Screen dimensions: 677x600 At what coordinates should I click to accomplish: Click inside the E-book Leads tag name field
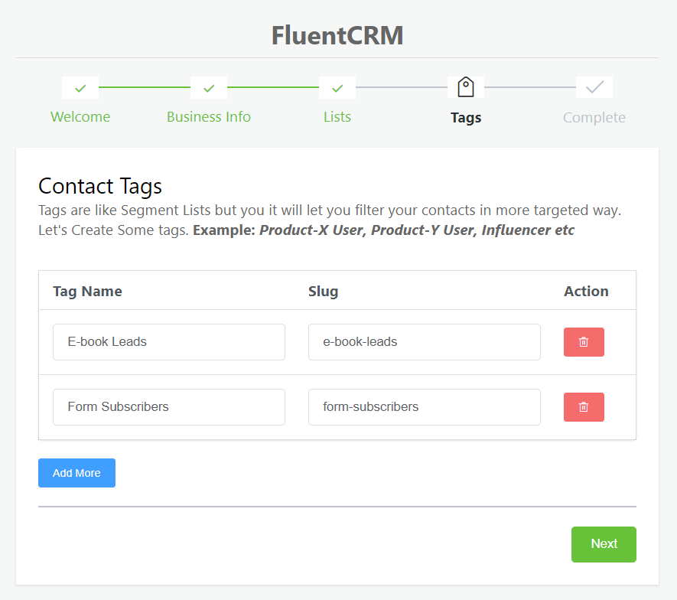tap(168, 341)
